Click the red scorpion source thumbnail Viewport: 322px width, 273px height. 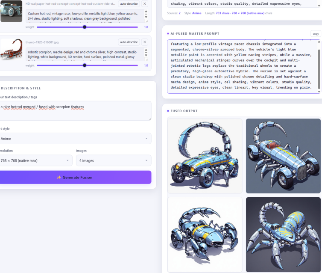(x=11, y=49)
